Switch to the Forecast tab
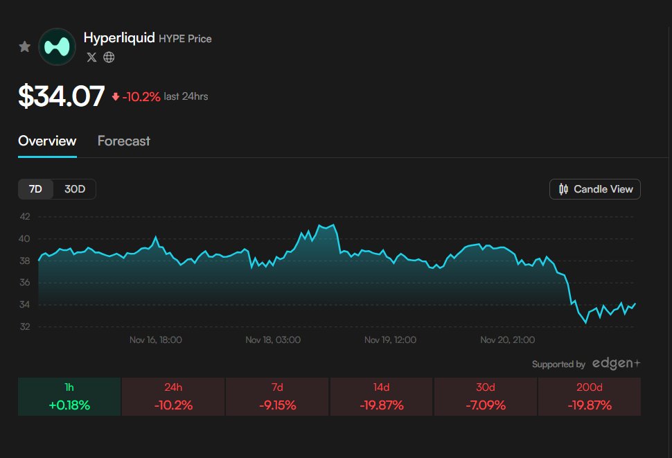This screenshot has width=672, height=458. click(123, 141)
